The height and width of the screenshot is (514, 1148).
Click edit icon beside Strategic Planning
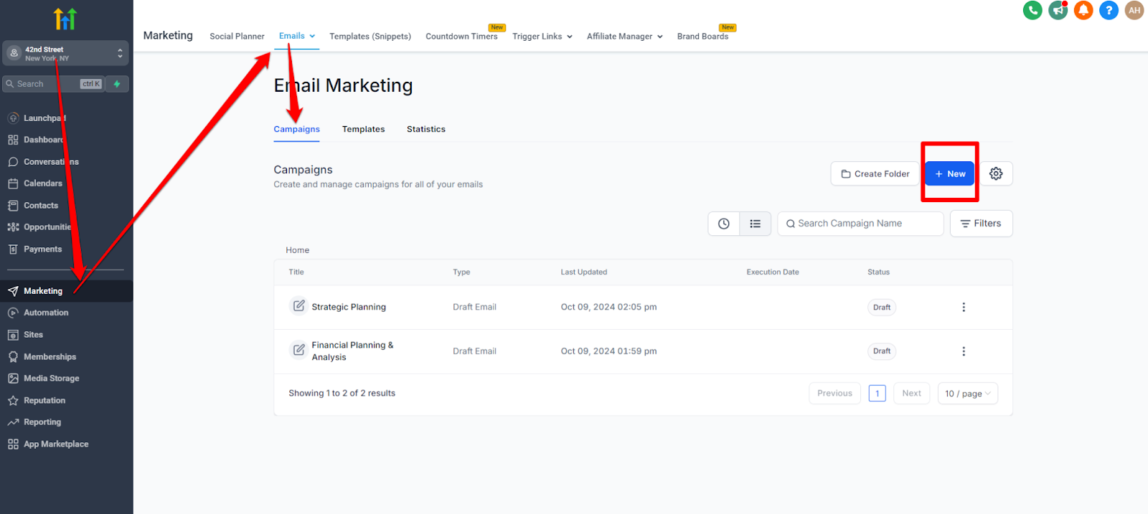tap(298, 306)
